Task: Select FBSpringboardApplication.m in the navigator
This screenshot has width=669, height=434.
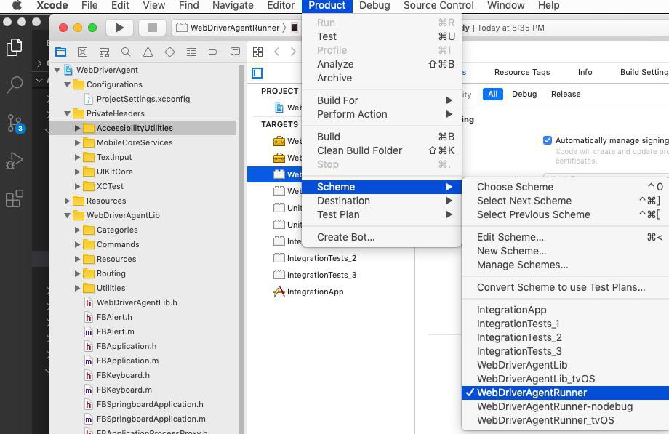Action: 151,419
